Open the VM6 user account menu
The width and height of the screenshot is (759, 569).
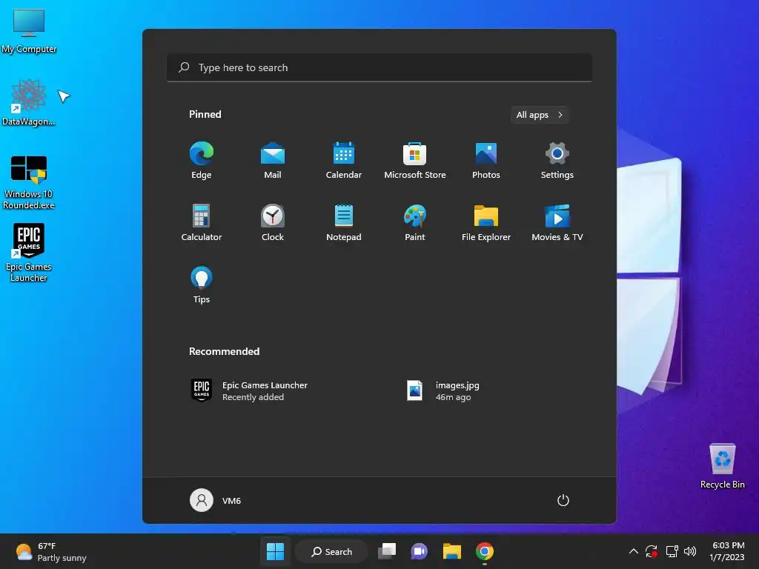pyautogui.click(x=216, y=500)
